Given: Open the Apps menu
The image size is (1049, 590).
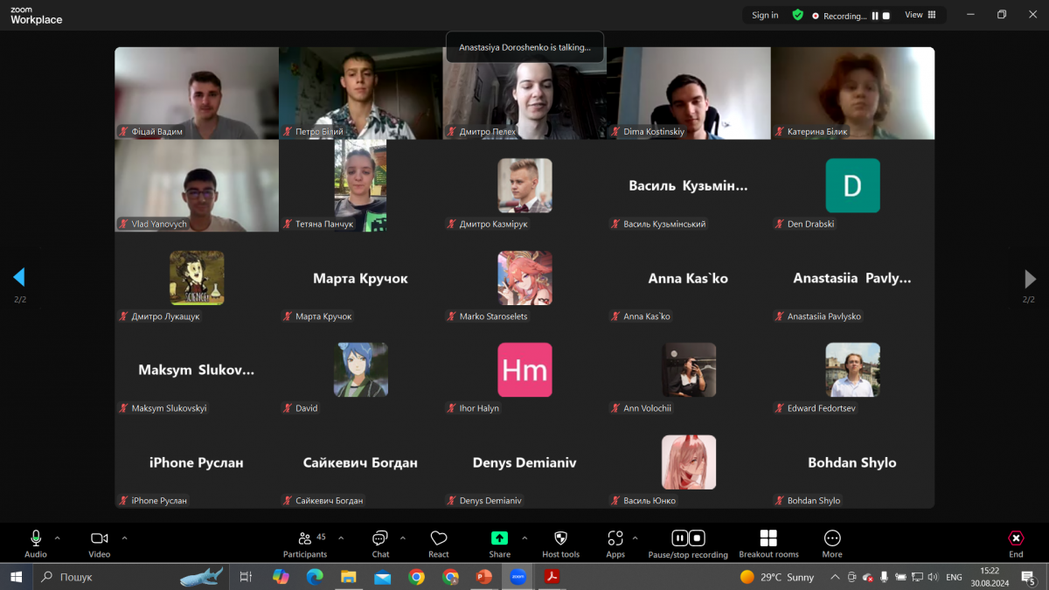Looking at the screenshot, I should pos(615,543).
